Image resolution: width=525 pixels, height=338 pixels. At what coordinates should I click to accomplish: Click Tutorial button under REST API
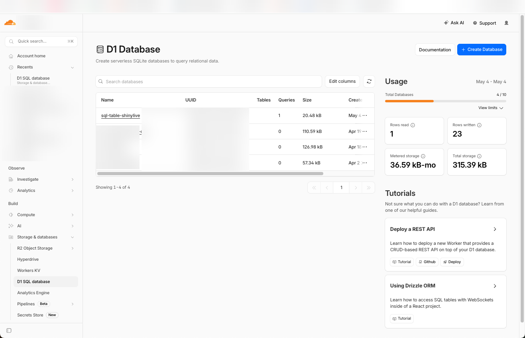402,262
